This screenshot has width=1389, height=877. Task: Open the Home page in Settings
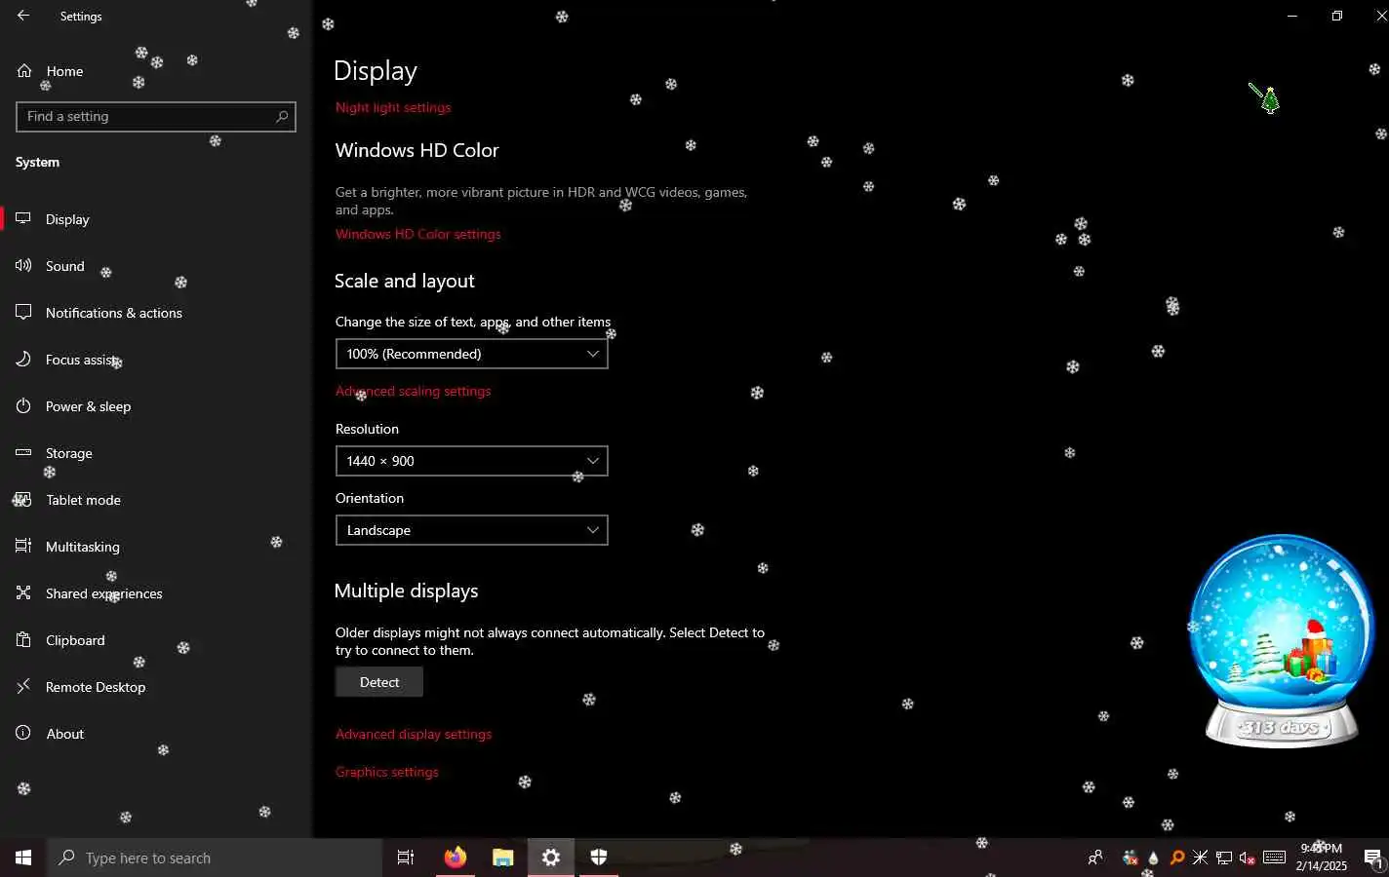click(x=156, y=71)
